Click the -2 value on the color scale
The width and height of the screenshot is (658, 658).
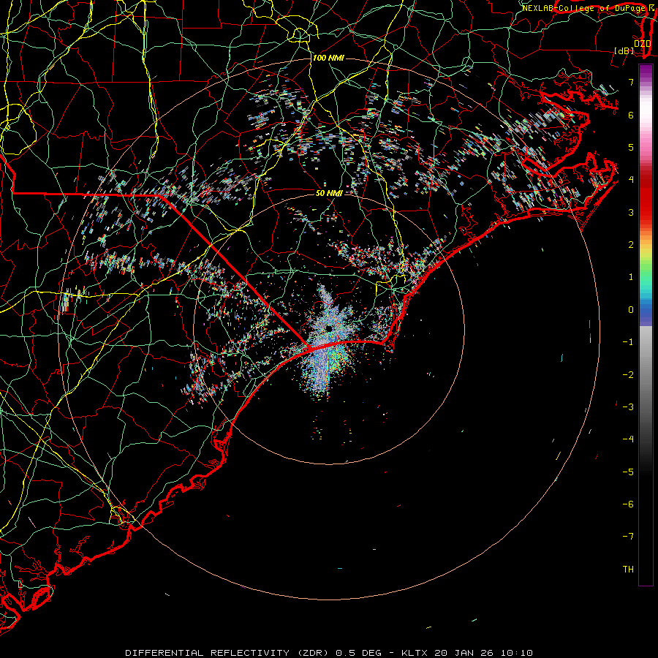click(x=628, y=374)
